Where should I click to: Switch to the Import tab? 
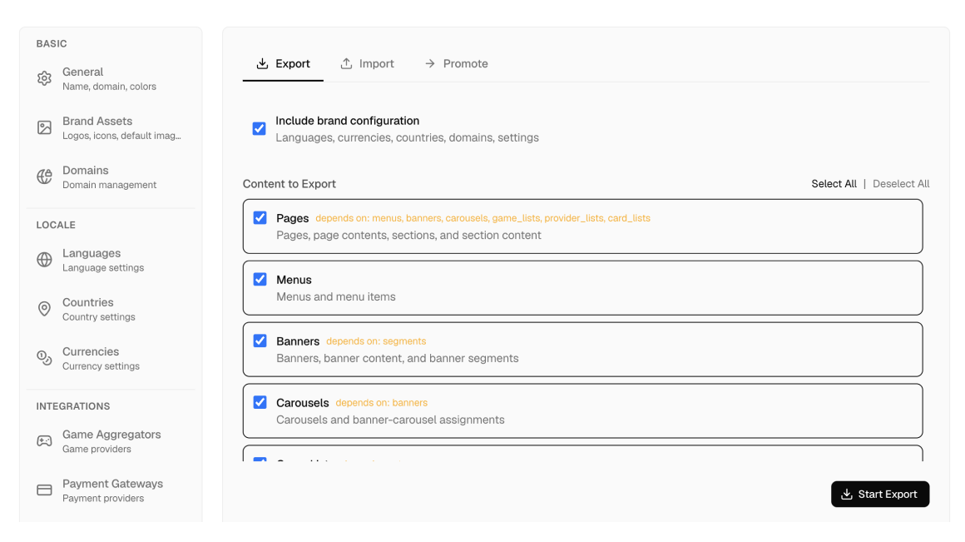coord(368,64)
